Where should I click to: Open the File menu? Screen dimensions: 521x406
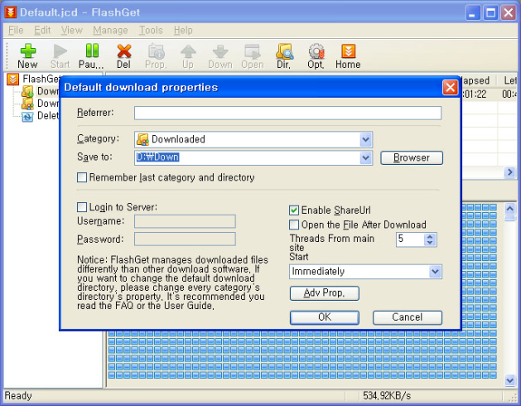[16, 31]
